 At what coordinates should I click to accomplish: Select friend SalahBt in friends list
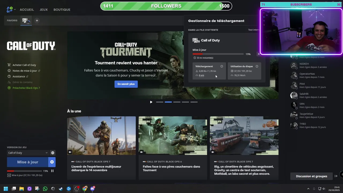pyautogui.click(x=304, y=94)
